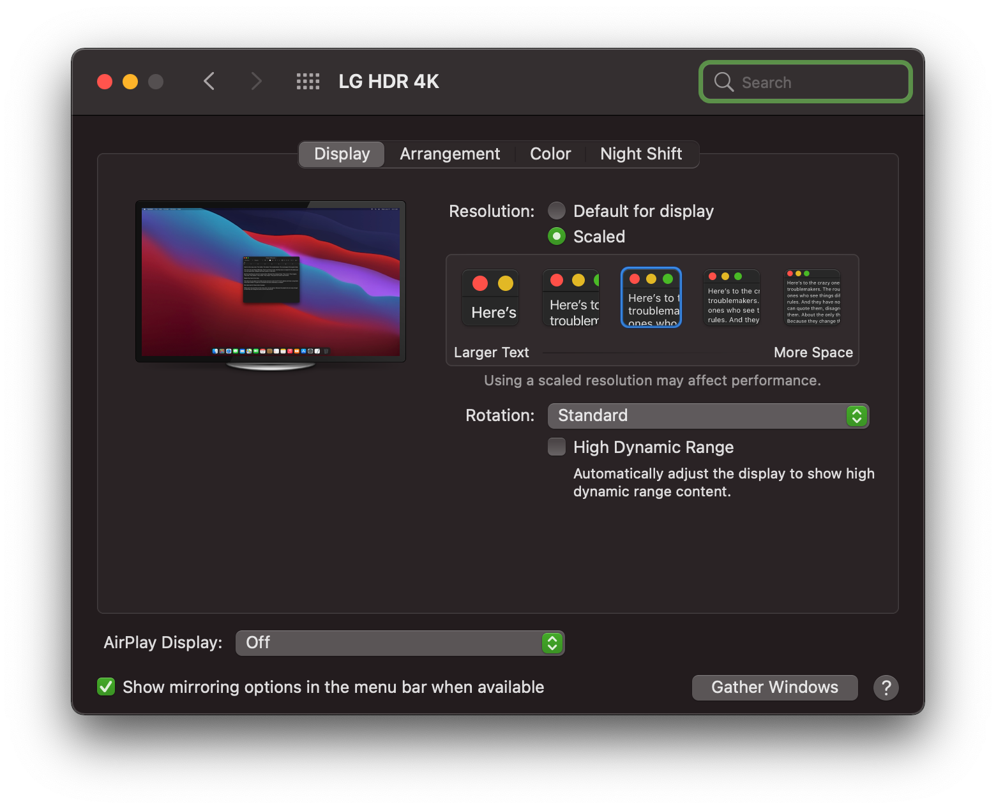Viewport: 996px width, 809px height.
Task: Click the disabled gray zoom button
Action: pos(156,82)
